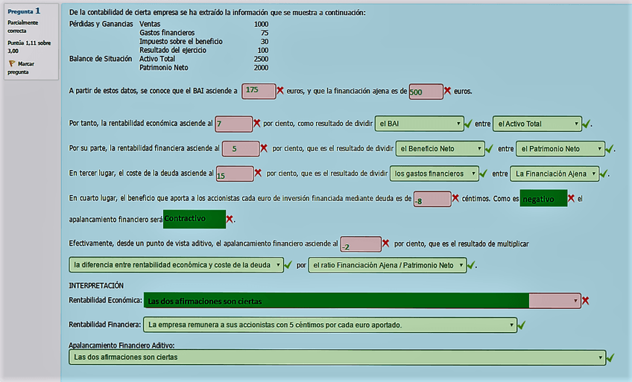Screen dimensions: 632x382
Task: Click the highlighted 'negativo' answer field
Action: point(543,199)
